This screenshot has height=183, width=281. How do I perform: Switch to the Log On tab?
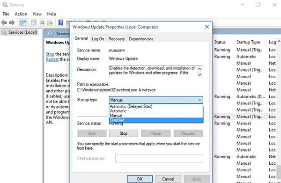pos(98,39)
